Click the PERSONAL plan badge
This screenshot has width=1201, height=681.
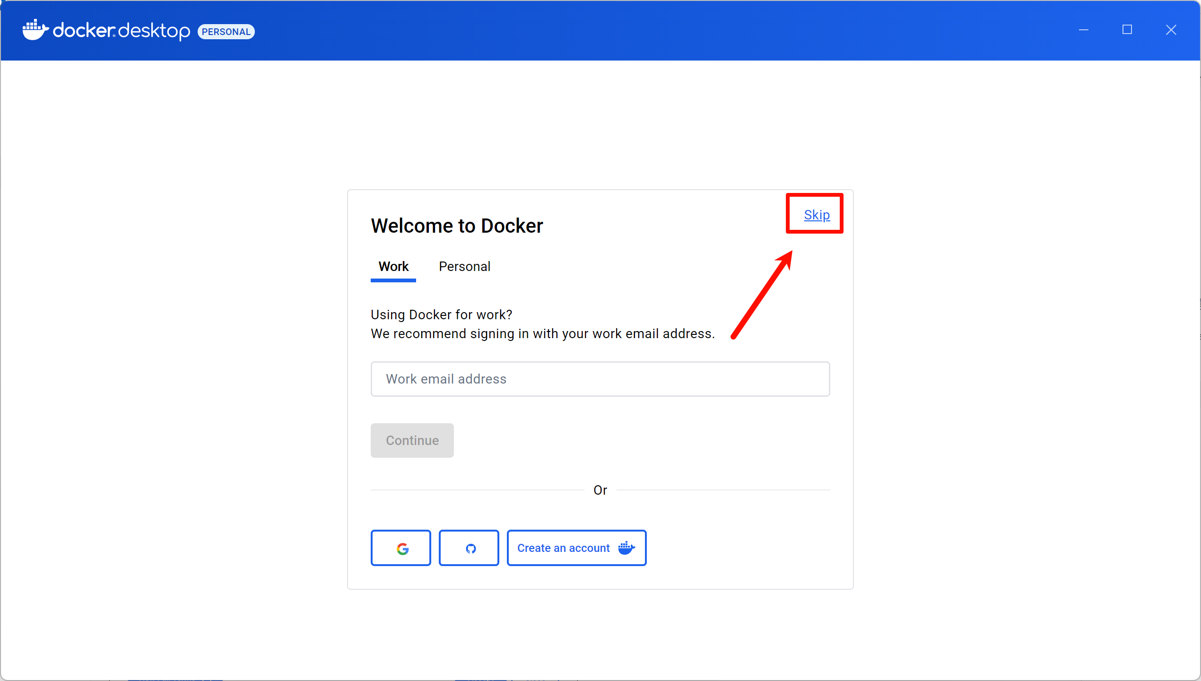click(226, 32)
